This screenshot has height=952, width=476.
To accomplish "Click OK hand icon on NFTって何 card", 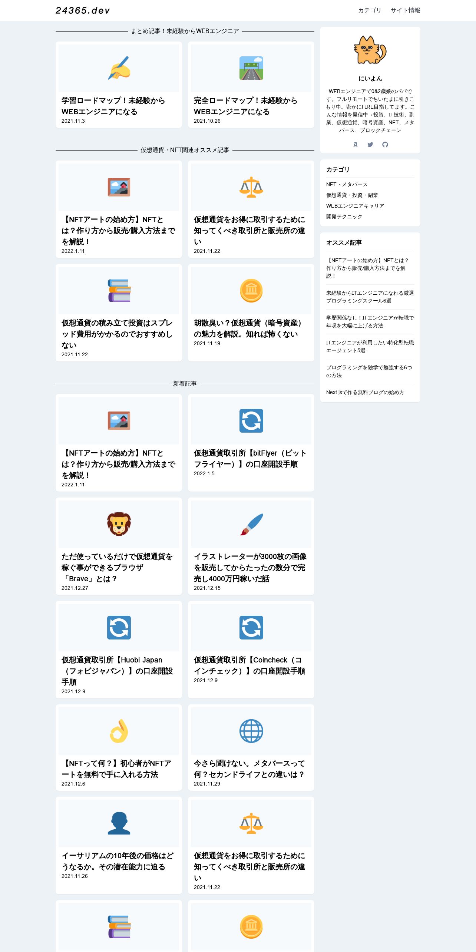I will [119, 731].
